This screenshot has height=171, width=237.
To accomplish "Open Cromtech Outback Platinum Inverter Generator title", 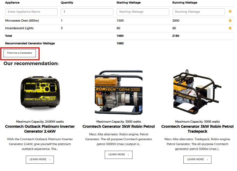I will click(x=40, y=129).
